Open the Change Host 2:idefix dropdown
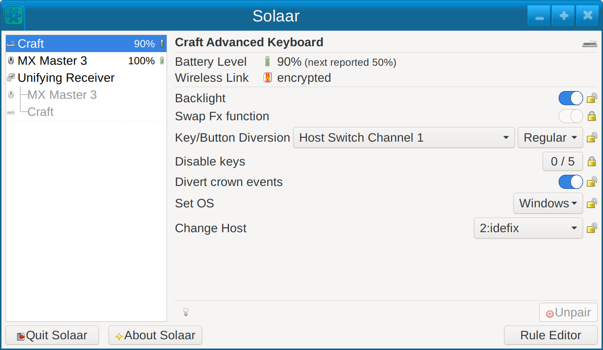 pyautogui.click(x=528, y=228)
